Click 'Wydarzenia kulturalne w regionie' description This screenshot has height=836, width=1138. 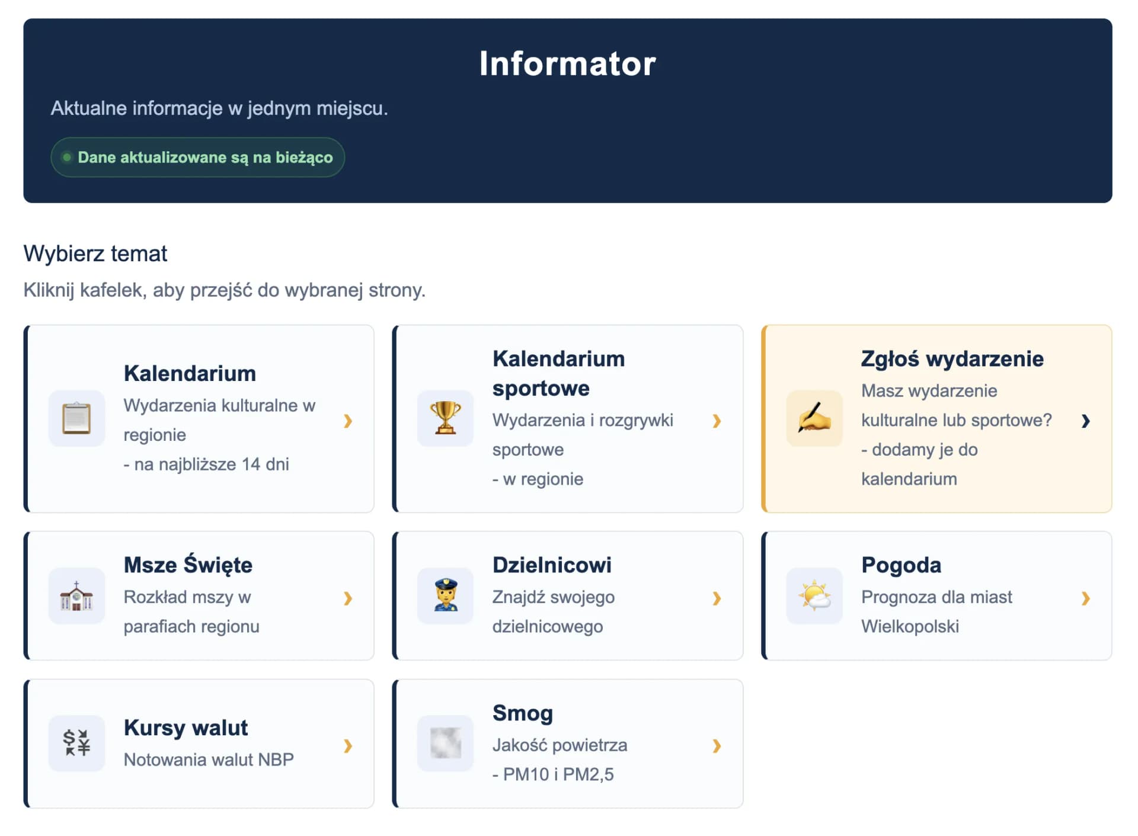pos(219,419)
